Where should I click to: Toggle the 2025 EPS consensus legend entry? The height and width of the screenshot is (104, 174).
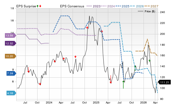pyautogui.click(x=122, y=6)
